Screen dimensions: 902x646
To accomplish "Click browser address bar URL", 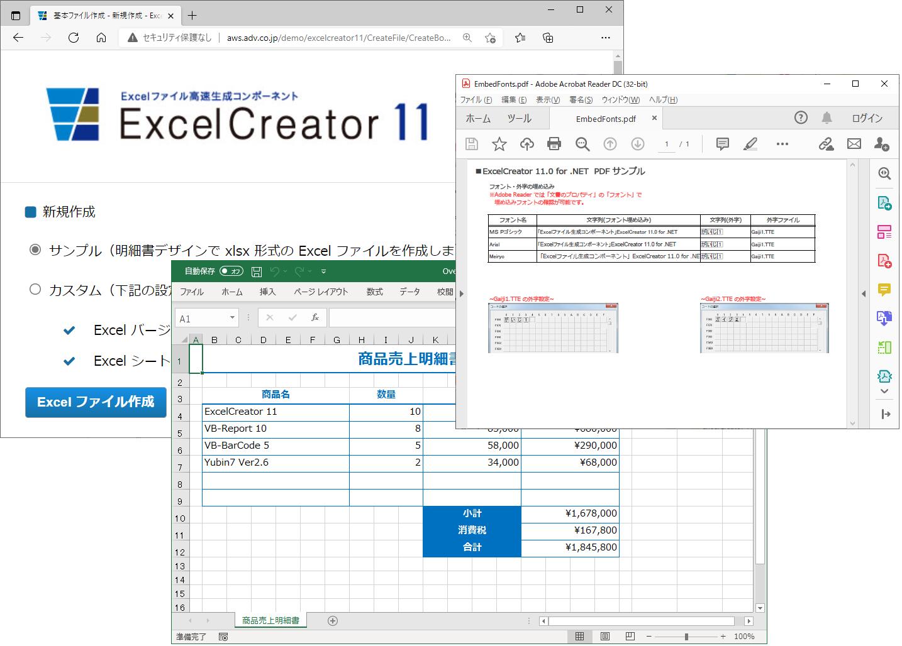I will point(339,38).
